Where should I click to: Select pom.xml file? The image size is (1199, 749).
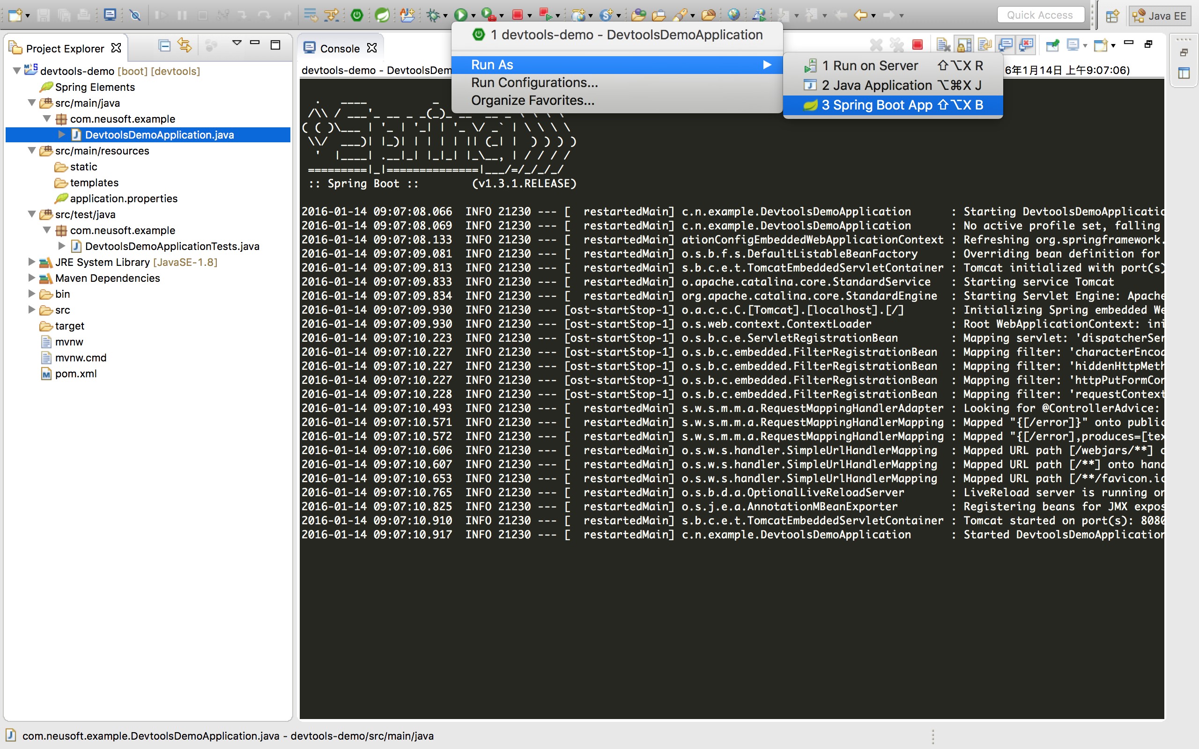pyautogui.click(x=68, y=374)
